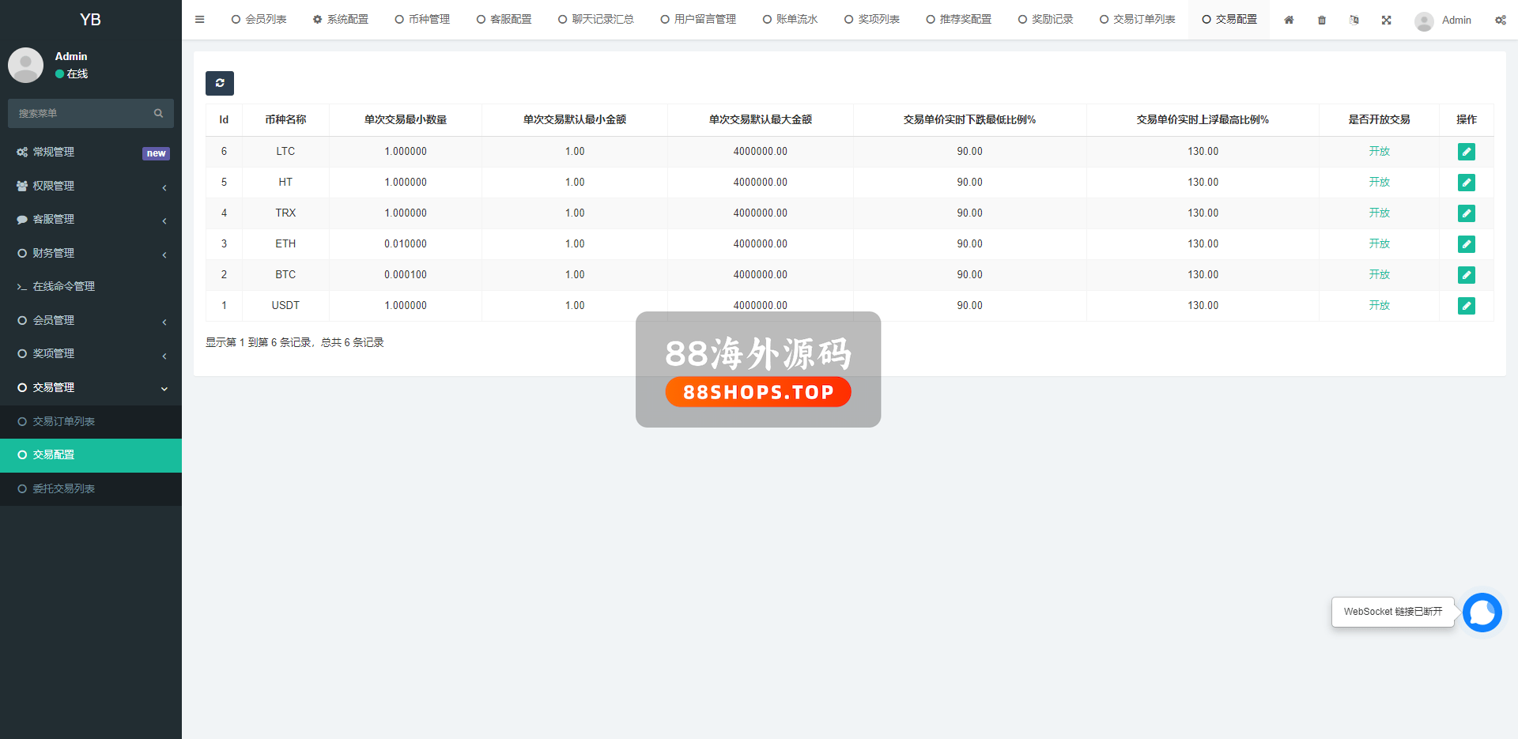This screenshot has width=1518, height=739.
Task: Click the home icon in top bar
Action: coord(1289,20)
